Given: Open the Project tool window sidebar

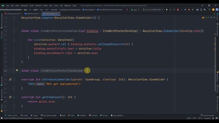Looking at the screenshot, I should point(1,35).
